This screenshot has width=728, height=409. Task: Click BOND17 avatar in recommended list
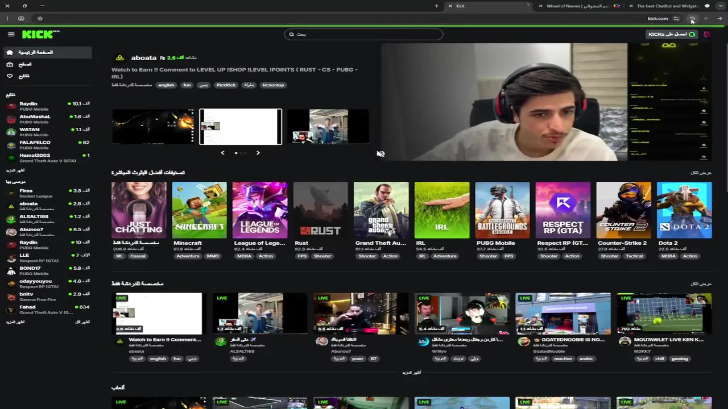click(10, 271)
